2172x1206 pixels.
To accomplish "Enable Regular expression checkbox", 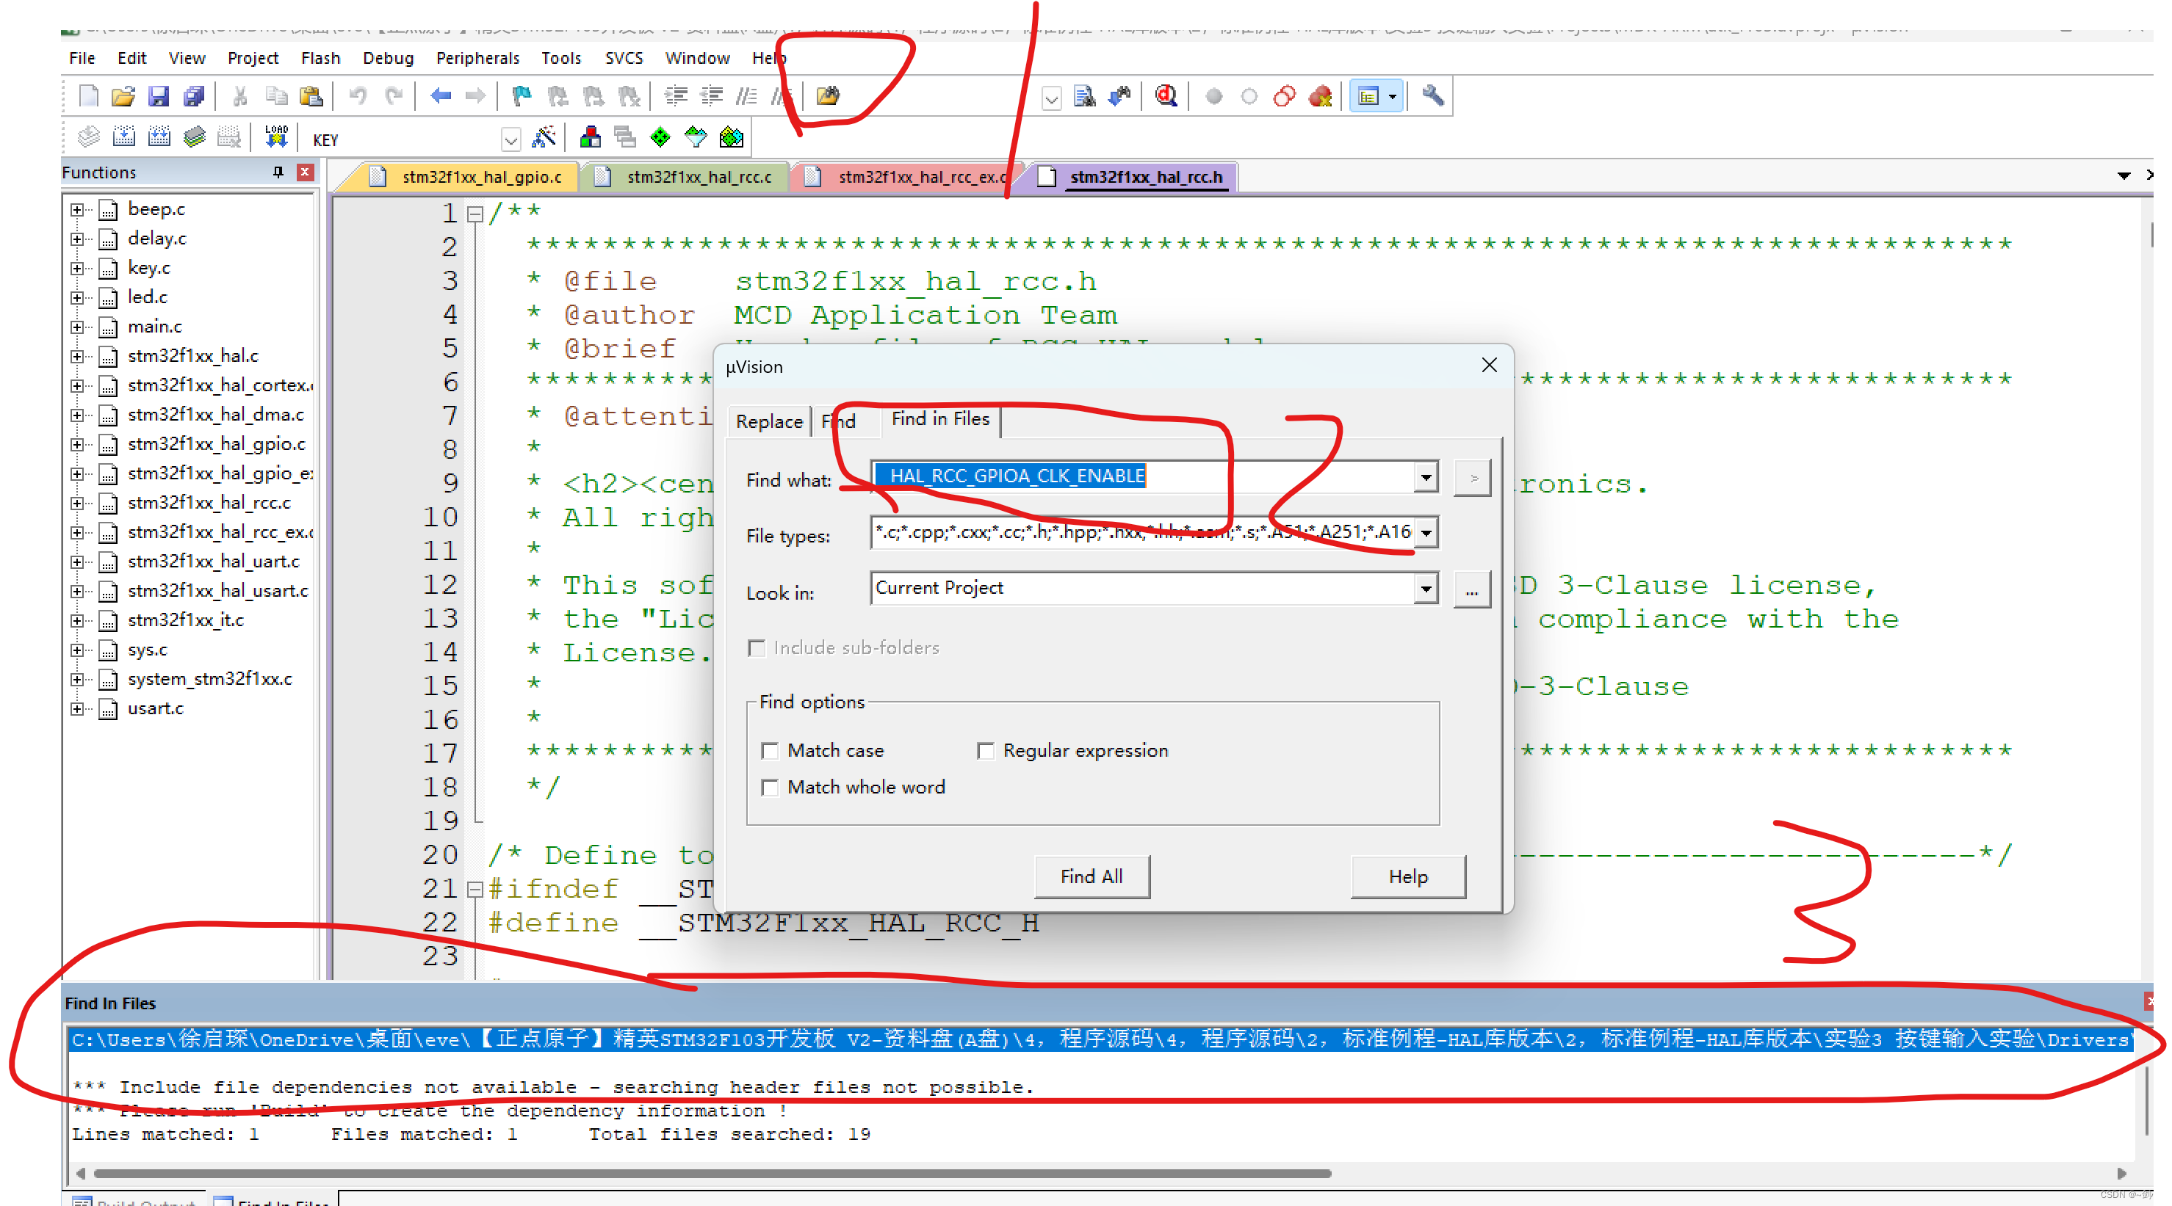I will [985, 750].
